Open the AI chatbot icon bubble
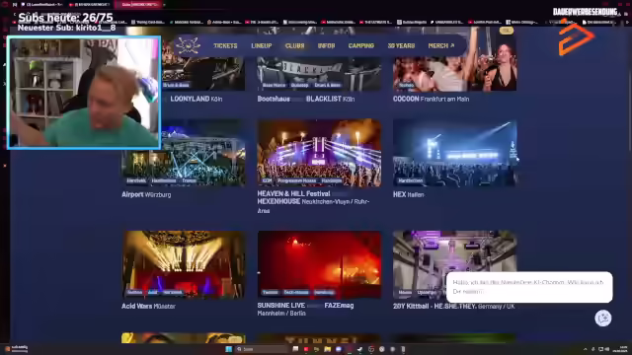This screenshot has height=355, width=632. click(603, 319)
